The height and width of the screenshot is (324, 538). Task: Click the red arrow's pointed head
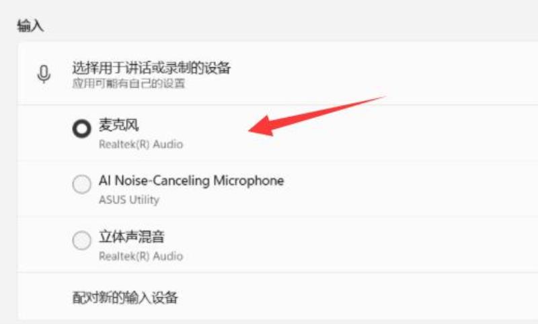click(x=261, y=126)
